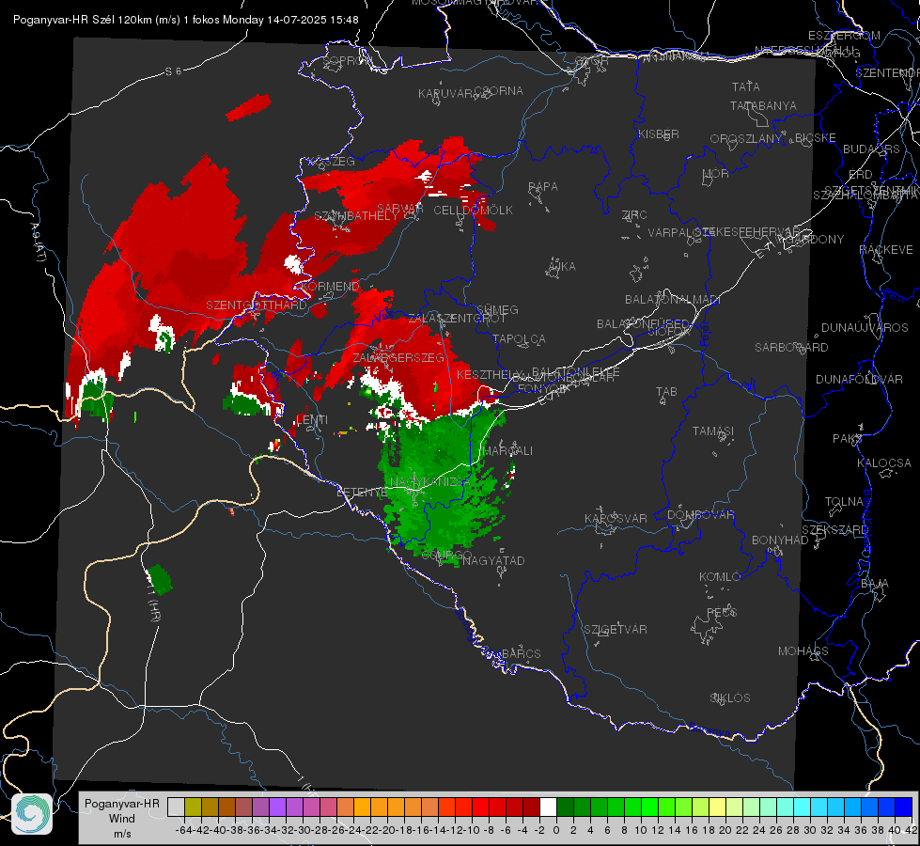Click the KOSZEG city label
Image resolution: width=920 pixels, height=846 pixels.
(x=332, y=162)
